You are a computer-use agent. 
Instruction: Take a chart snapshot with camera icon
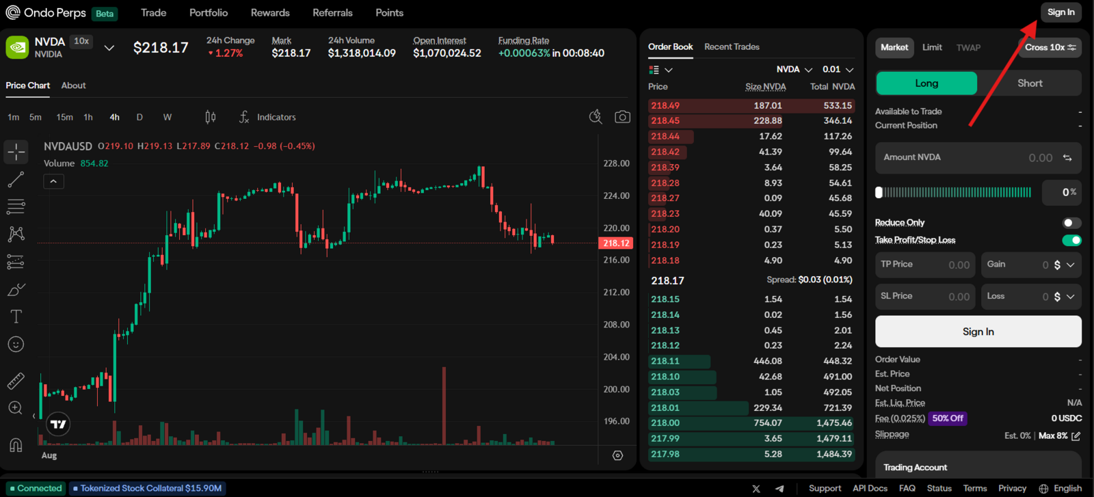point(622,117)
